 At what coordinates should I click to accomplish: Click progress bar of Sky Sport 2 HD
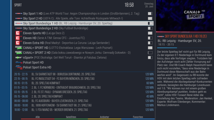150,19
